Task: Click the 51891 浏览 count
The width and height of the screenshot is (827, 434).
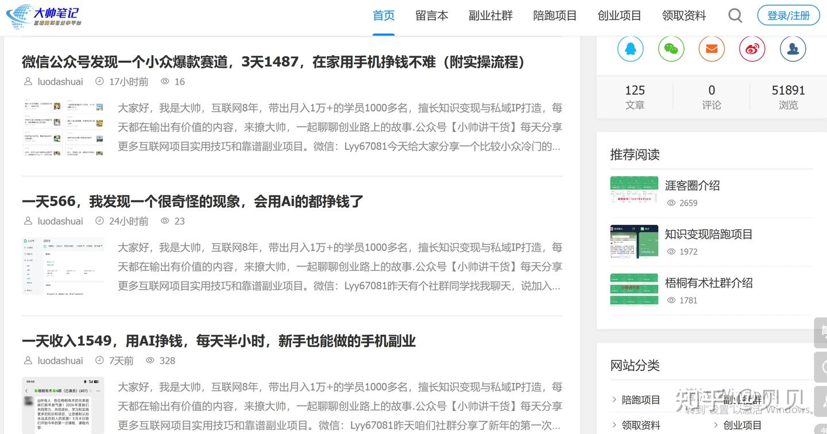Action: pyautogui.click(x=788, y=97)
